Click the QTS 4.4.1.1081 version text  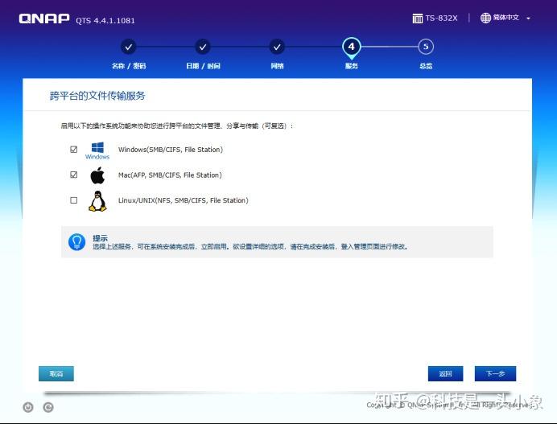pos(105,21)
